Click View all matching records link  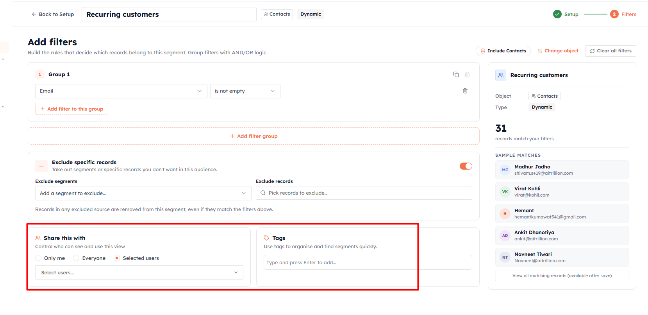click(562, 276)
